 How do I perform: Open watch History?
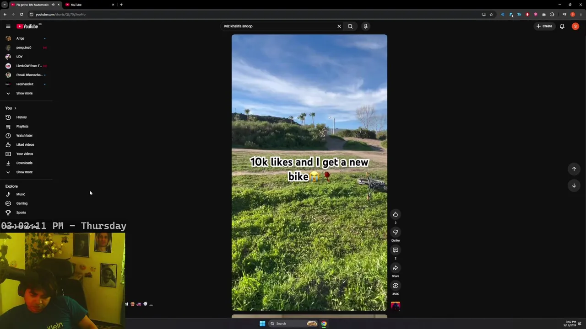[x=26, y=117]
